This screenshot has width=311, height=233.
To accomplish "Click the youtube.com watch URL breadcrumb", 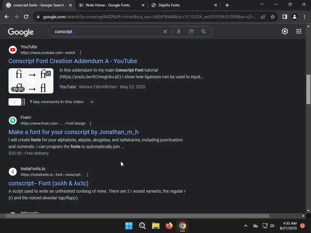I will (x=48, y=53).
